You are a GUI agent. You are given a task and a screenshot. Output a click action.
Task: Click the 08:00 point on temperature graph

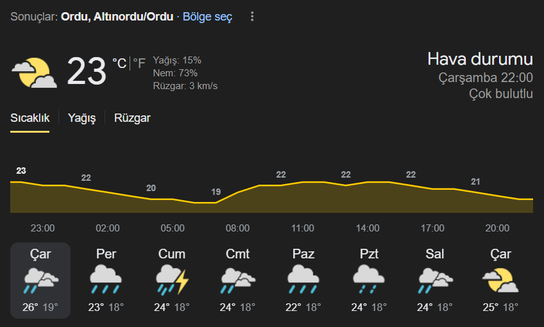[x=237, y=192]
